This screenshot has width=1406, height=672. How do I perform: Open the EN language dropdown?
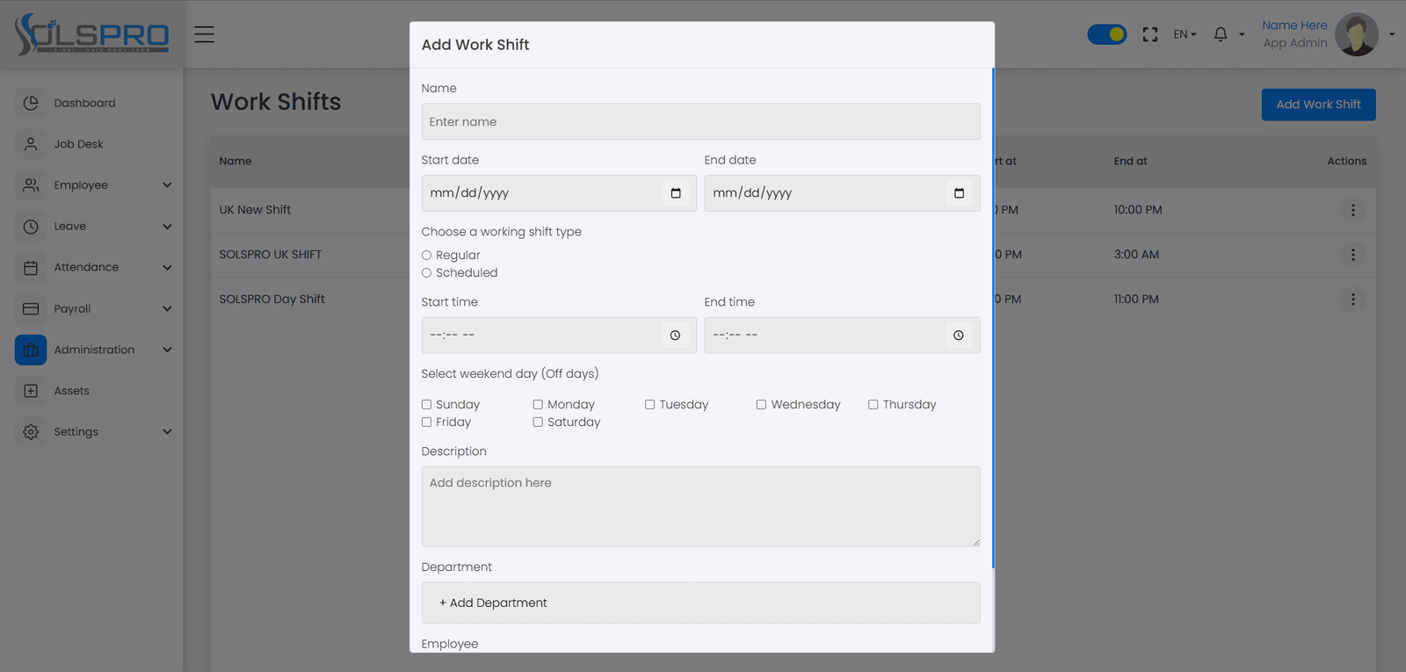coord(1185,34)
